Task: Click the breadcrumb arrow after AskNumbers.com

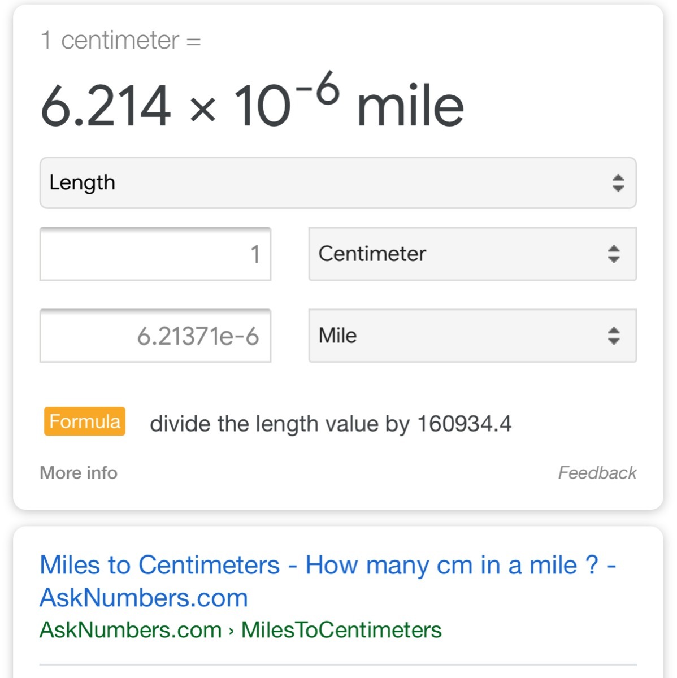Action: pos(231,631)
